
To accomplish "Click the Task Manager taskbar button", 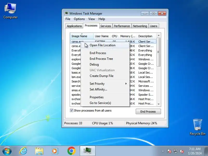I will pos(88,151).
